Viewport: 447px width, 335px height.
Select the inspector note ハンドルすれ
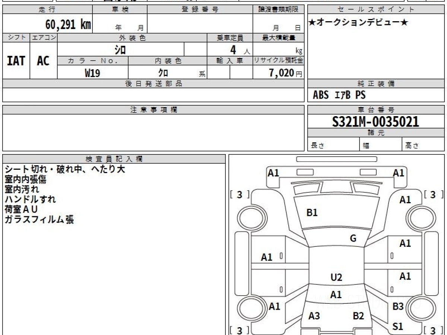click(x=30, y=200)
